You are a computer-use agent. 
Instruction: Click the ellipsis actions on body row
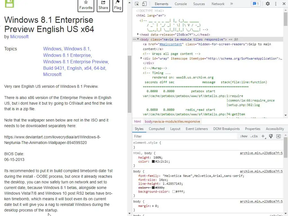pos(134,39)
